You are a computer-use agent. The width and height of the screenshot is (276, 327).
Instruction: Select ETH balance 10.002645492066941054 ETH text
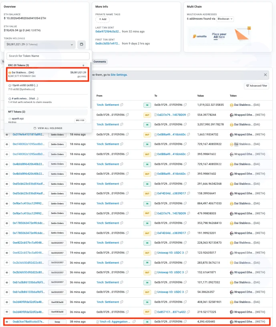(26, 18)
